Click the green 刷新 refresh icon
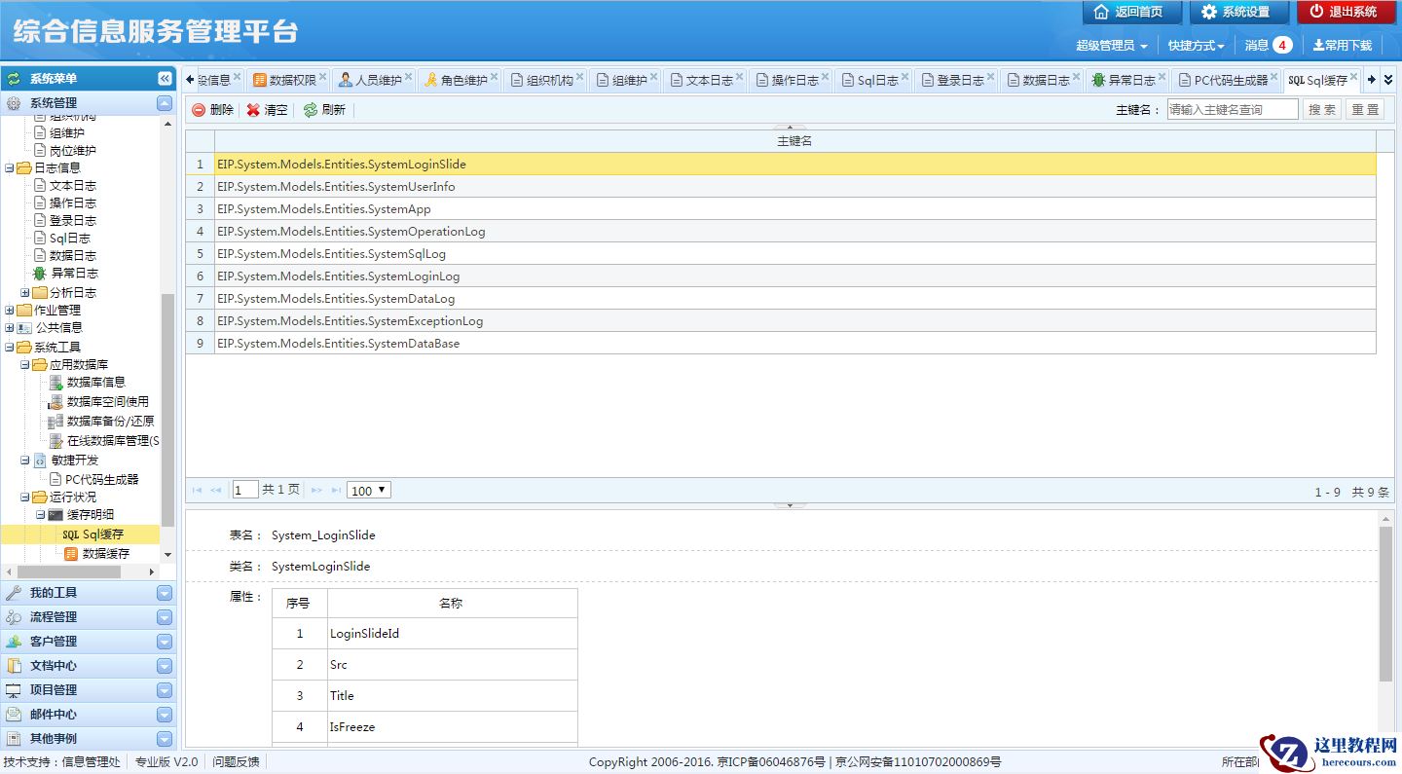Screen dimensions: 1402x774 (311, 110)
